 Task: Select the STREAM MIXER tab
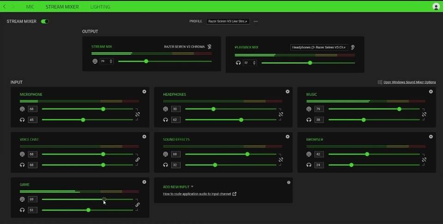[x=62, y=6]
